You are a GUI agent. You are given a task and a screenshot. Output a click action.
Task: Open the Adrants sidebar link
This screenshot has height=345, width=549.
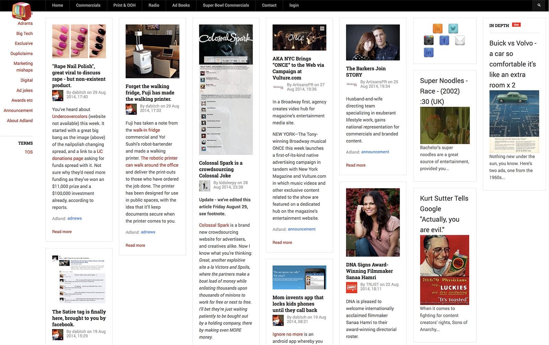25,23
